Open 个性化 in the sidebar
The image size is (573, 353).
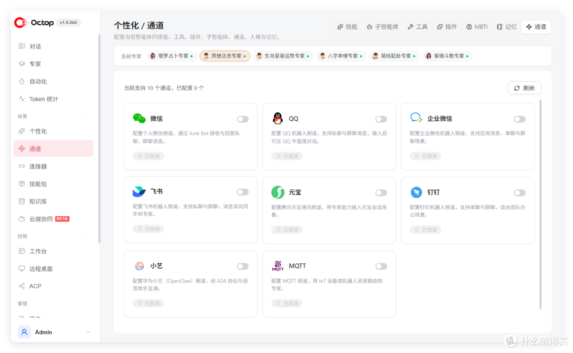(54, 131)
